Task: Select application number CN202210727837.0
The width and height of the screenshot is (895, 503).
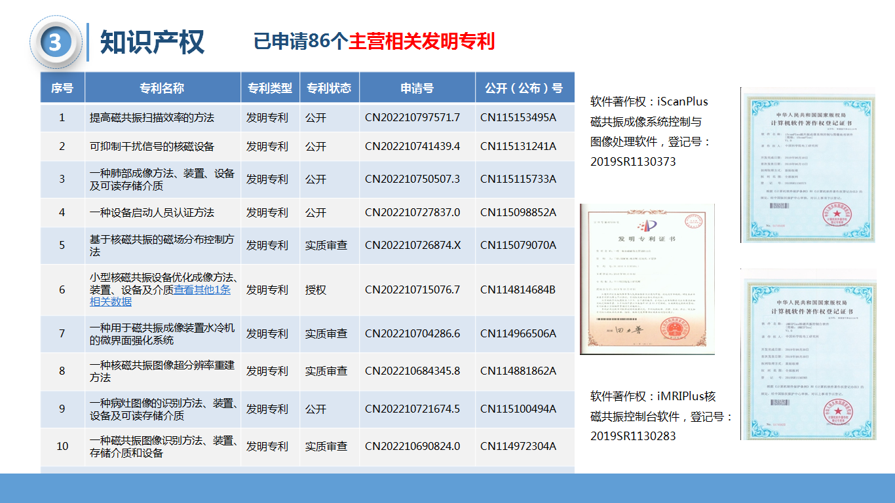Action: pos(412,212)
